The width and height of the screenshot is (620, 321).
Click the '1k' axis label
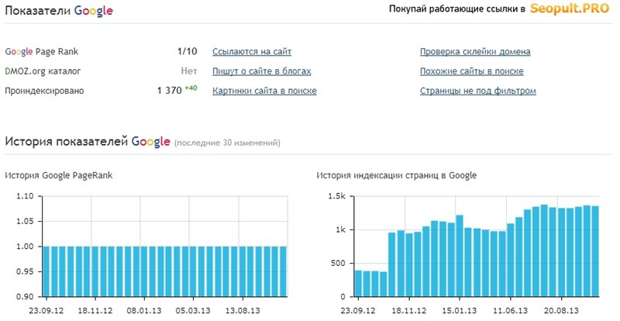(340, 230)
